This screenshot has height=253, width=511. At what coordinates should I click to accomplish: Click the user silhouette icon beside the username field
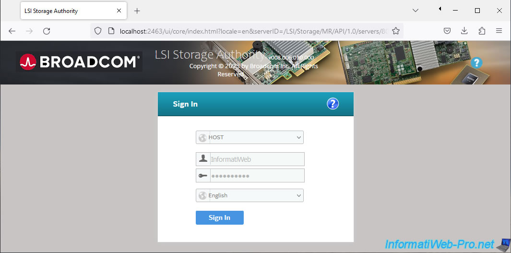point(203,159)
